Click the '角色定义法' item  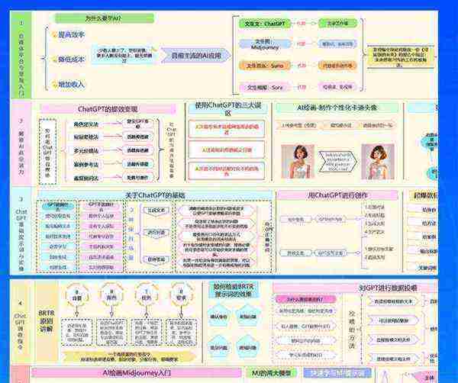pos(85,124)
